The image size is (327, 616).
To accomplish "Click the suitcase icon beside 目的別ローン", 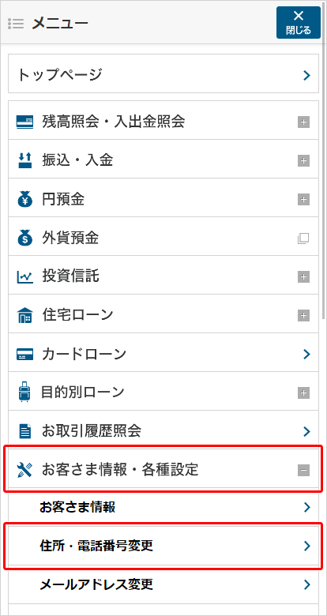I will click(24, 393).
